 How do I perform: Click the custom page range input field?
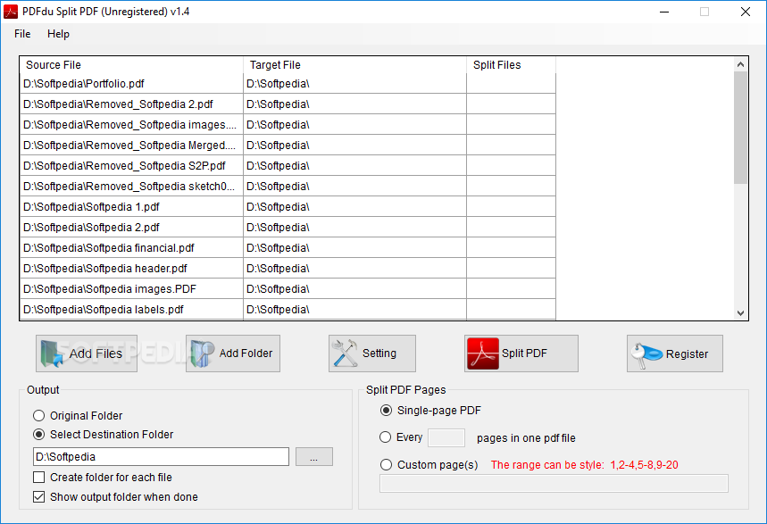pos(554,484)
